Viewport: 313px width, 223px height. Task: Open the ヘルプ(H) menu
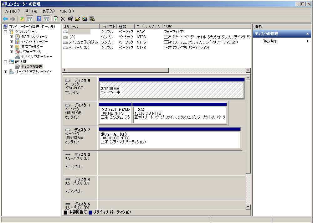[x=67, y=11]
